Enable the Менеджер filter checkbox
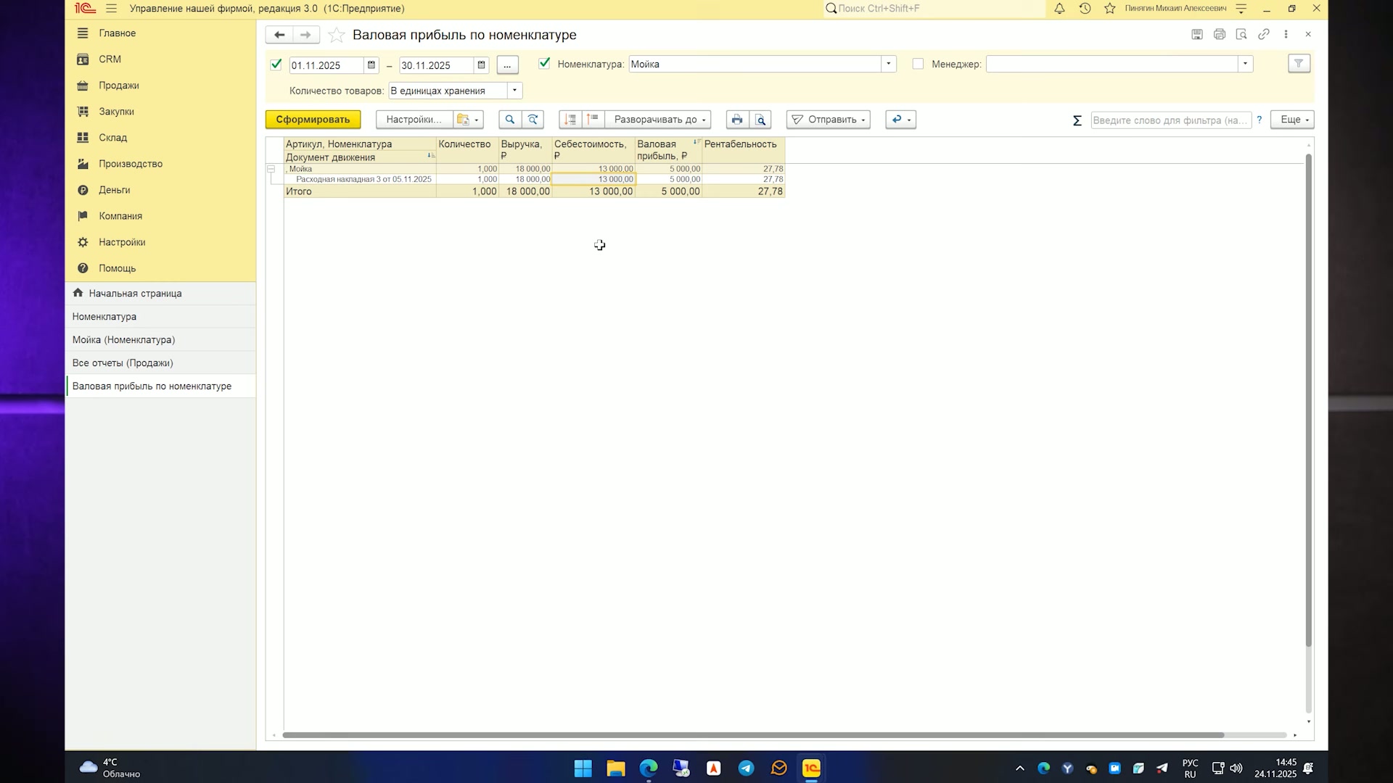The width and height of the screenshot is (1393, 783). pyautogui.click(x=918, y=64)
